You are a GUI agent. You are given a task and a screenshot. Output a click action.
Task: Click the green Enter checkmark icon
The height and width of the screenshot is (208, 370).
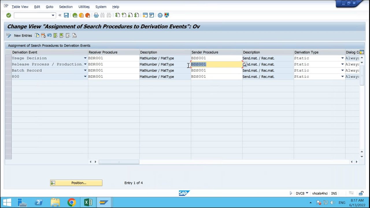9,15
